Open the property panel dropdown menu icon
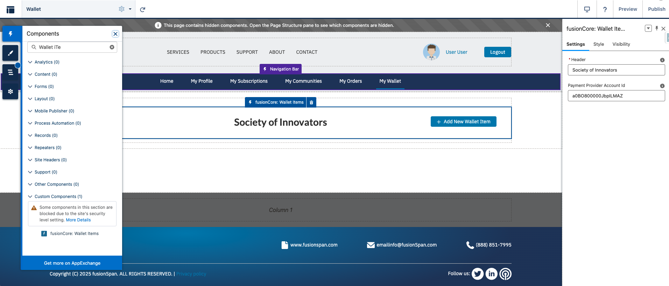669x286 pixels. point(648,28)
